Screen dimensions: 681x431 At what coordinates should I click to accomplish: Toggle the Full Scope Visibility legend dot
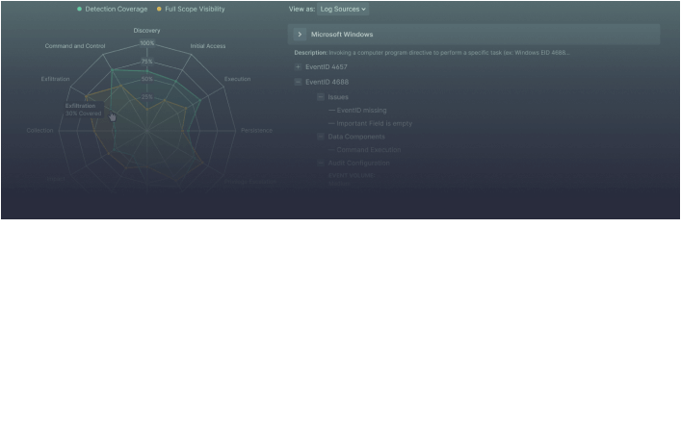[159, 9]
